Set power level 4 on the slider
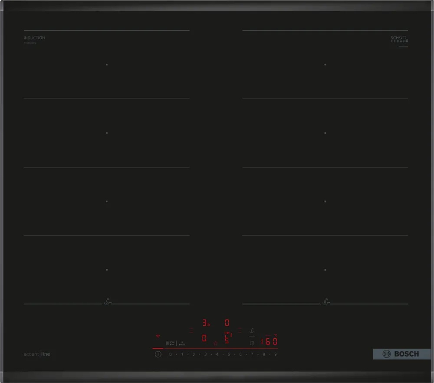Image resolution: width=434 pixels, height=383 pixels. coord(217,354)
